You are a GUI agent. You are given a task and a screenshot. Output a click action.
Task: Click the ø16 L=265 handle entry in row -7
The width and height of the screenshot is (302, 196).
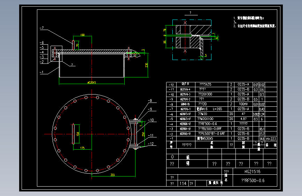pyautogui.click(x=209, y=109)
